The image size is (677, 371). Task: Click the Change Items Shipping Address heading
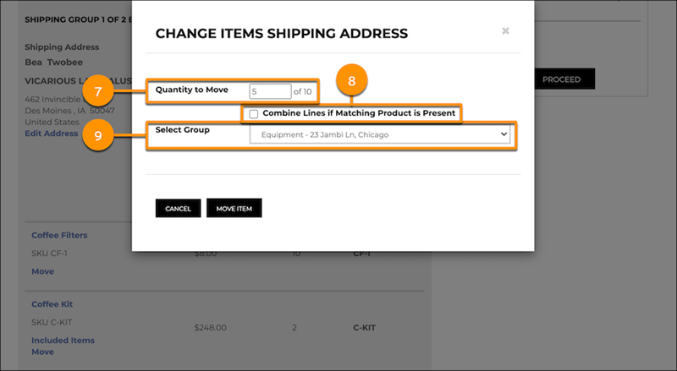[x=282, y=34]
